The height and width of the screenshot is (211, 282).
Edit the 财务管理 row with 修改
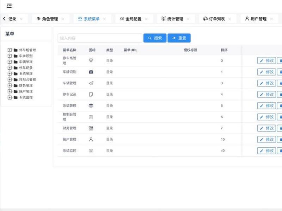[x=266, y=128]
